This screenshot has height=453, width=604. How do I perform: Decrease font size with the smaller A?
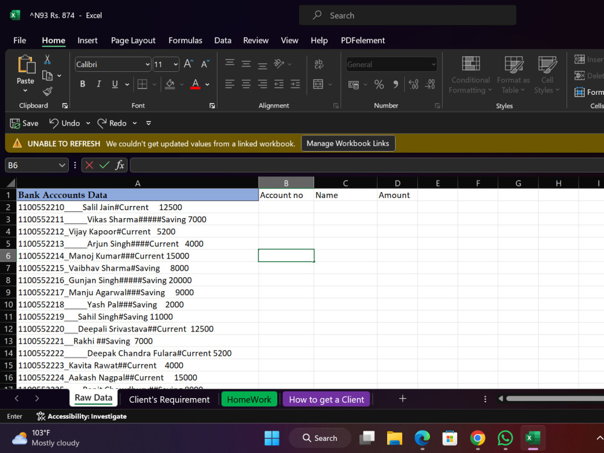[x=205, y=64]
